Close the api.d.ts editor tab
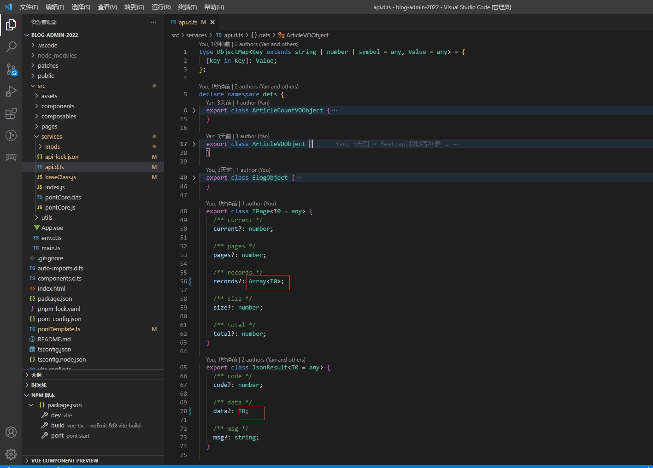 (x=212, y=22)
